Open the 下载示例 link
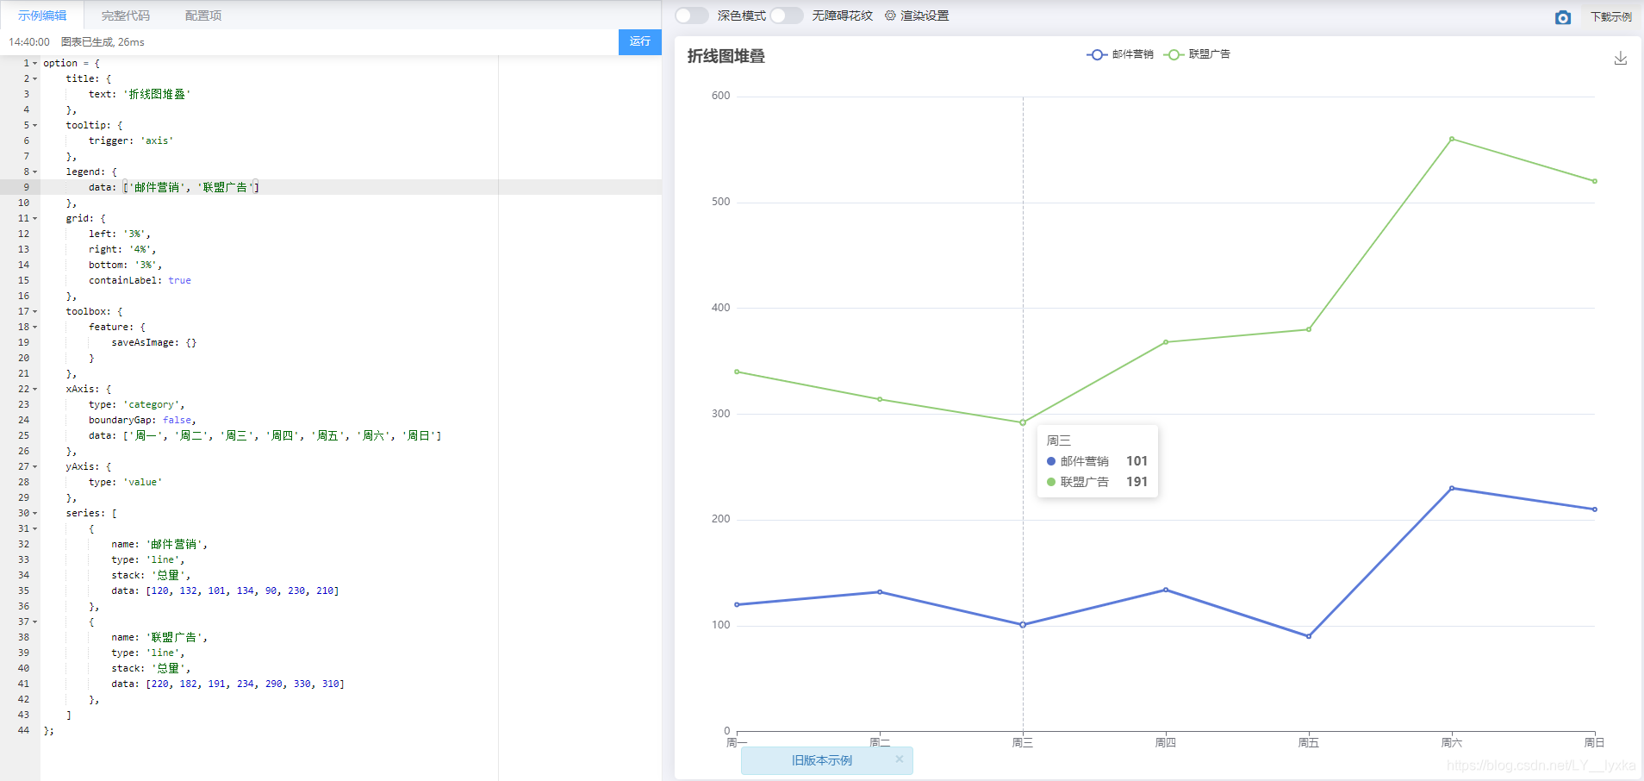 (x=1610, y=16)
